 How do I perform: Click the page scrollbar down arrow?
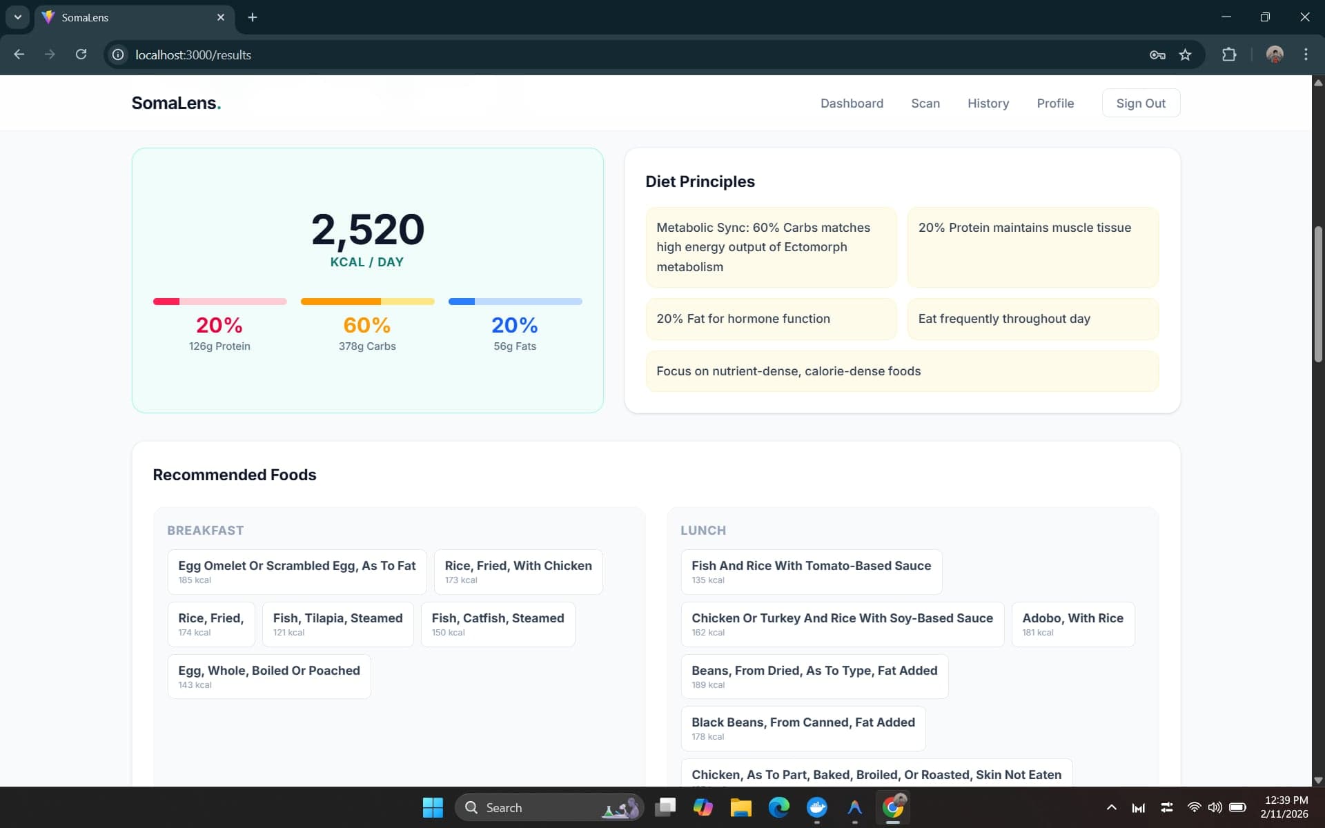[1318, 780]
